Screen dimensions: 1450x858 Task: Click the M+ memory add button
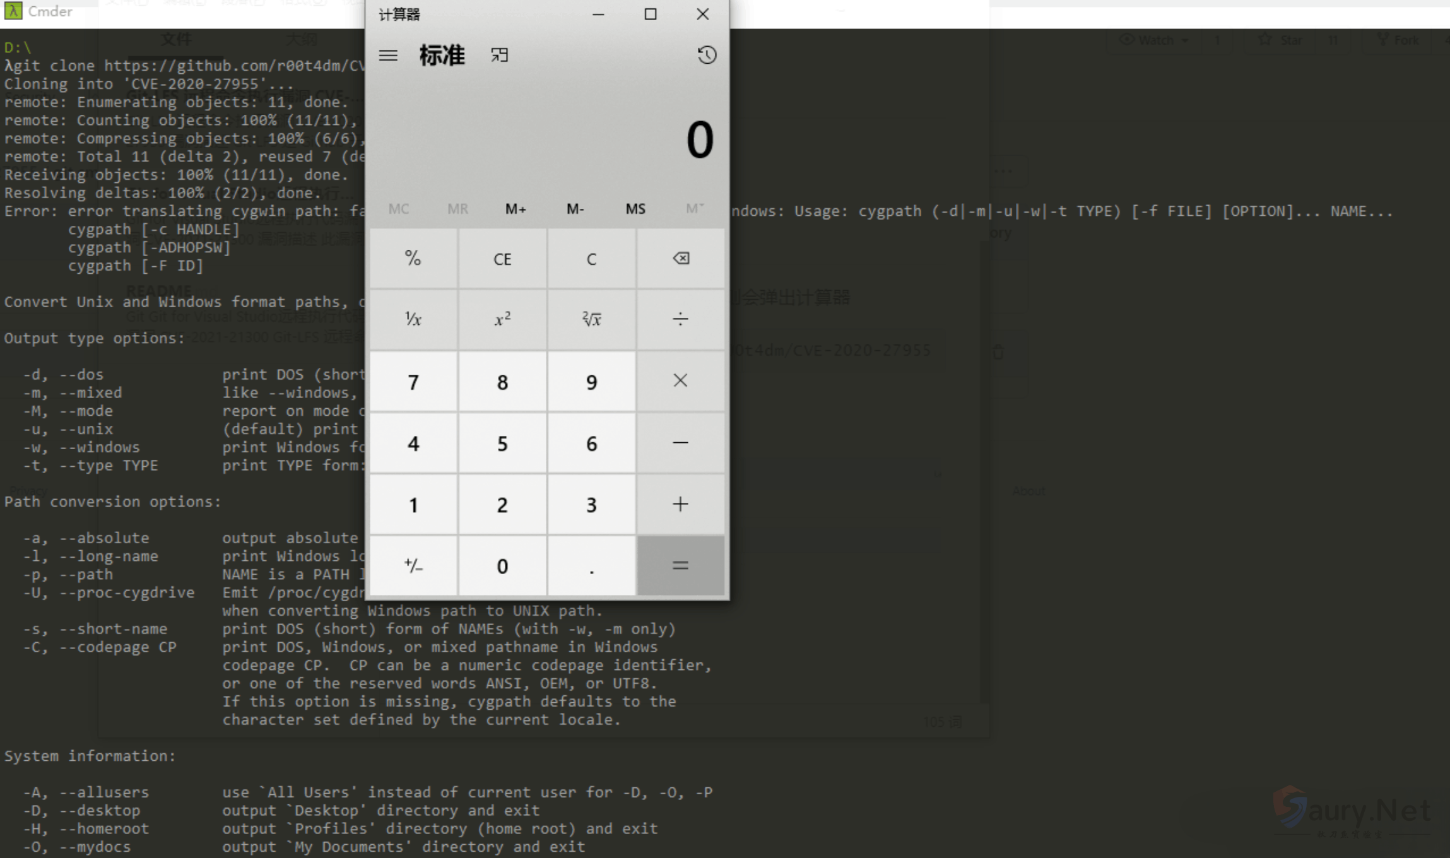pos(516,209)
